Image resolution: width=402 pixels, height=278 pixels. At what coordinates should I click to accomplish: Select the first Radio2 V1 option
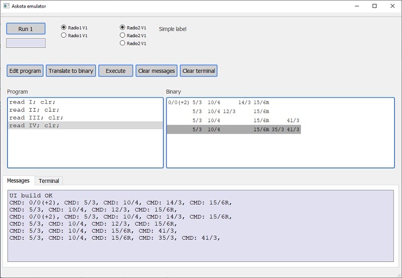click(133, 28)
